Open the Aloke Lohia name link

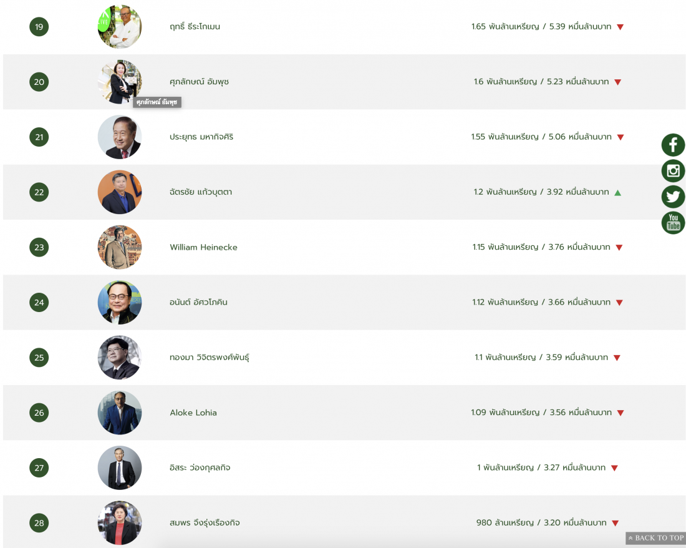pyautogui.click(x=193, y=413)
